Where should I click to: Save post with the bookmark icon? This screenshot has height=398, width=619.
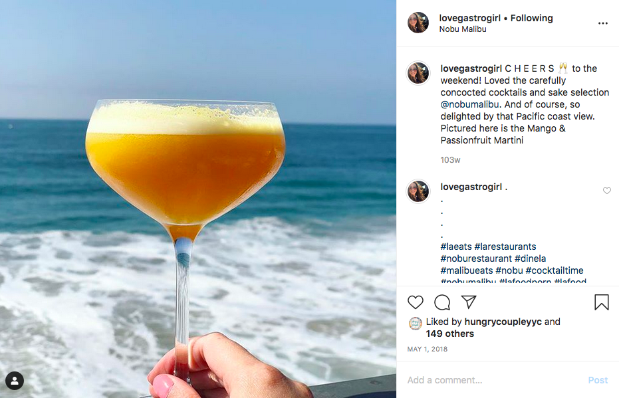click(601, 302)
